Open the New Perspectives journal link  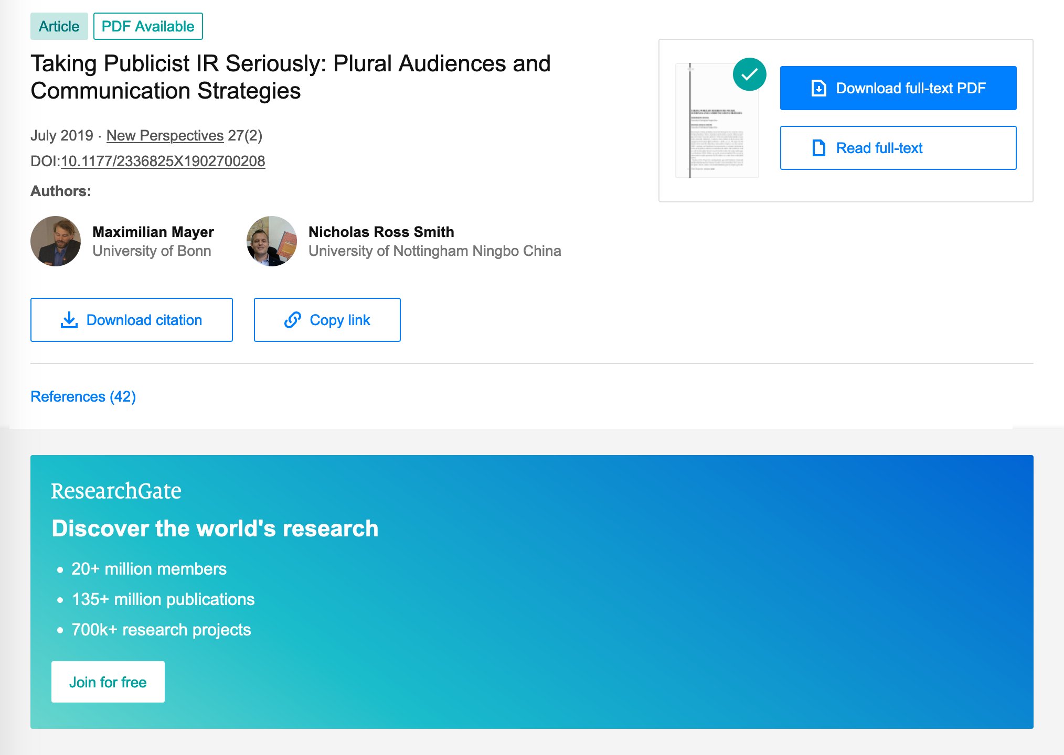pyautogui.click(x=165, y=135)
